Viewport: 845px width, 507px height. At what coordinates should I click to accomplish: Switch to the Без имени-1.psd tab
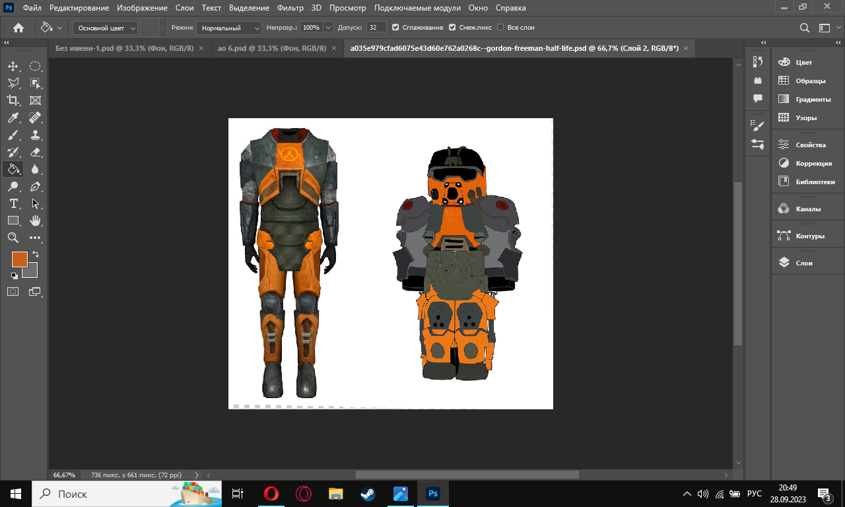pos(124,48)
